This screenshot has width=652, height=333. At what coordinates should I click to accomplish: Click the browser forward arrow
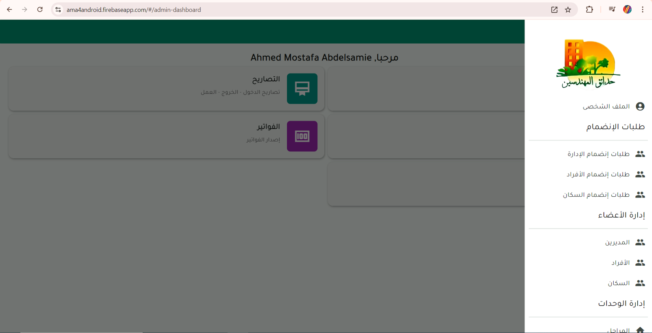pos(24,9)
